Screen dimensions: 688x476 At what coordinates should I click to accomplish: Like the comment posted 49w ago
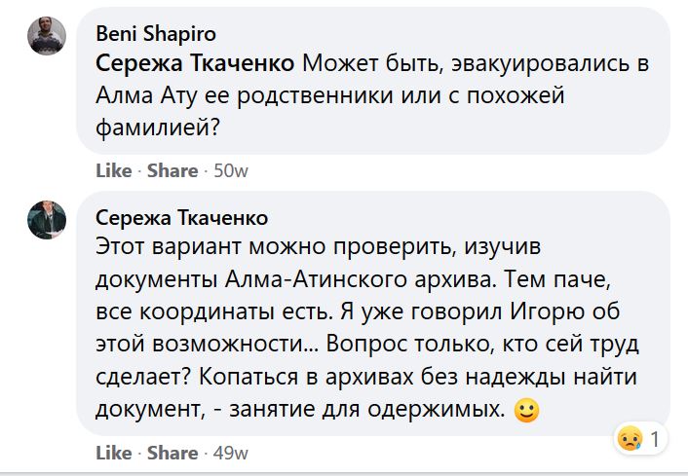click(x=114, y=453)
